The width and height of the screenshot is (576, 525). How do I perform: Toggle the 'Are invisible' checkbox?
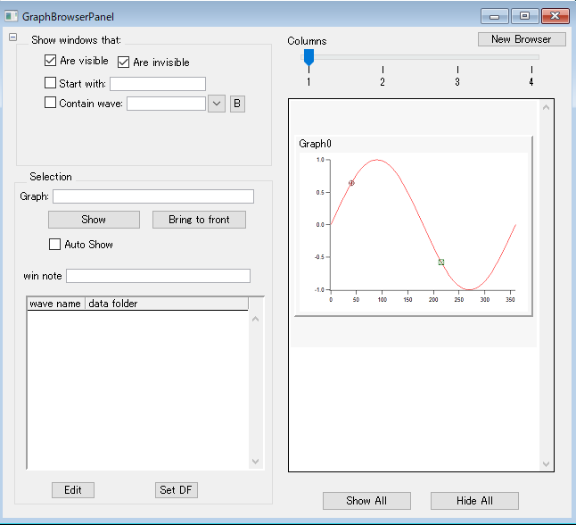(x=124, y=62)
